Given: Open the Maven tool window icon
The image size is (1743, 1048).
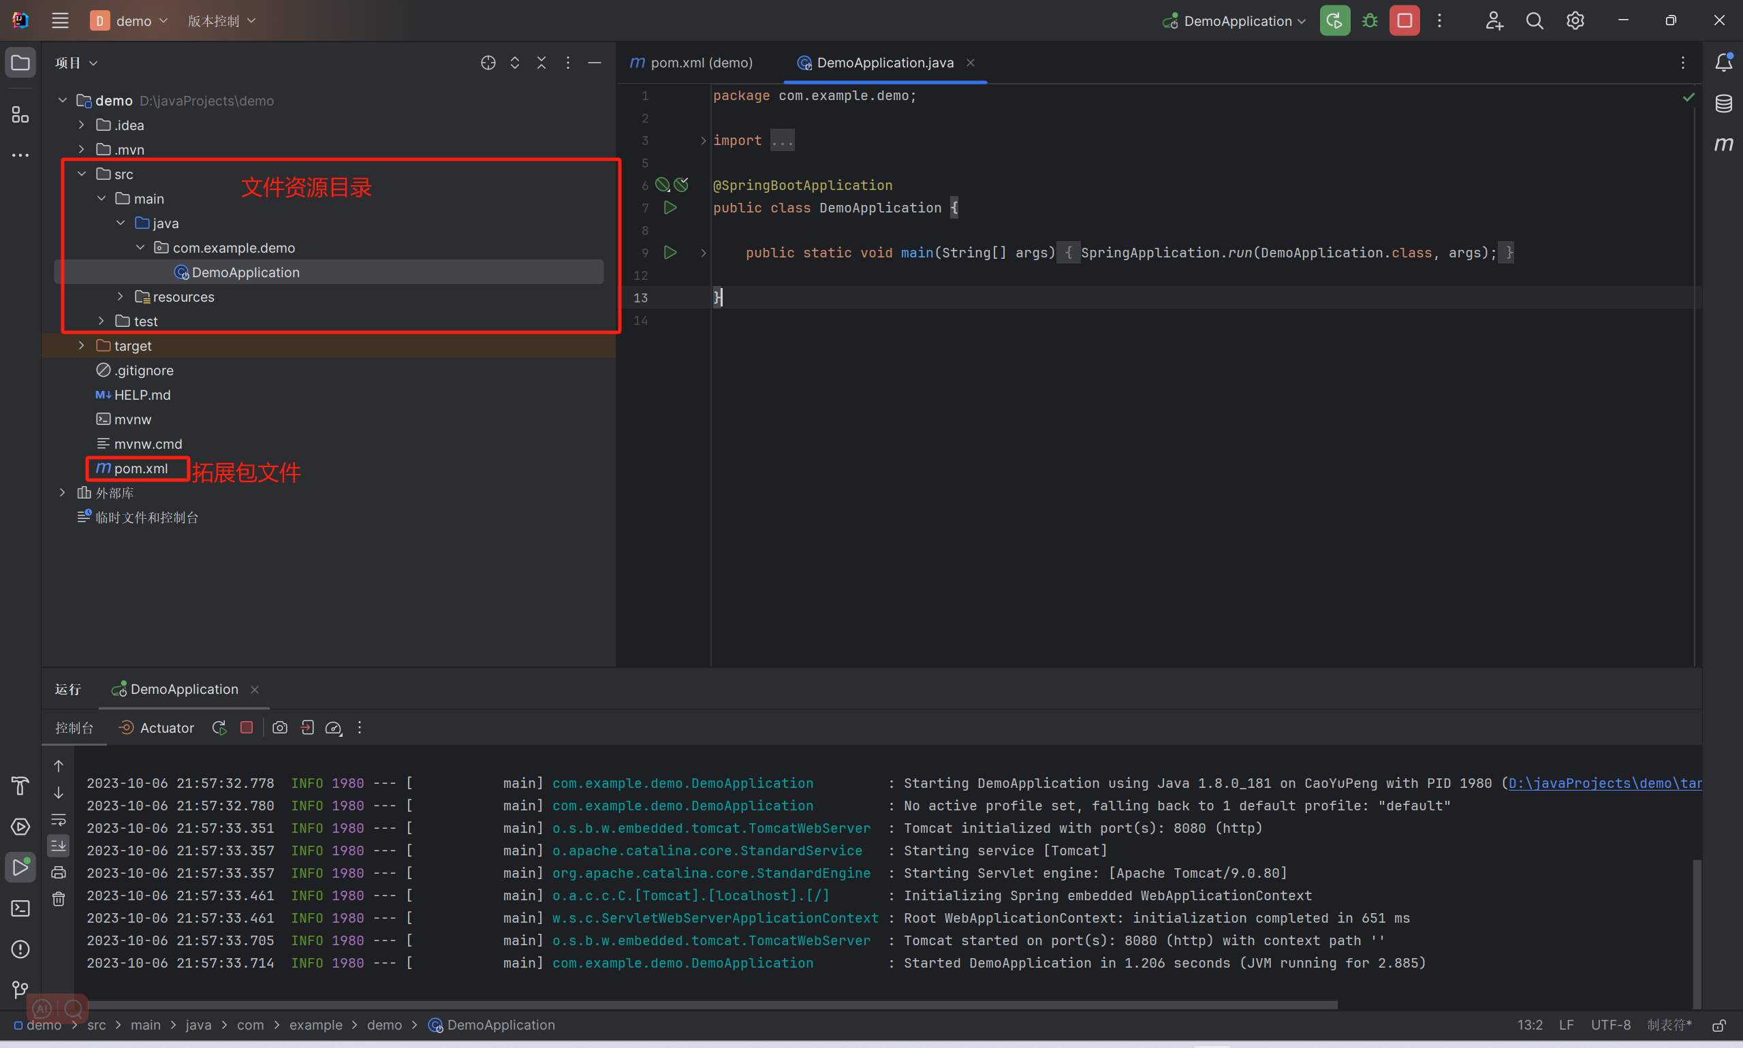Looking at the screenshot, I should pos(1723,145).
